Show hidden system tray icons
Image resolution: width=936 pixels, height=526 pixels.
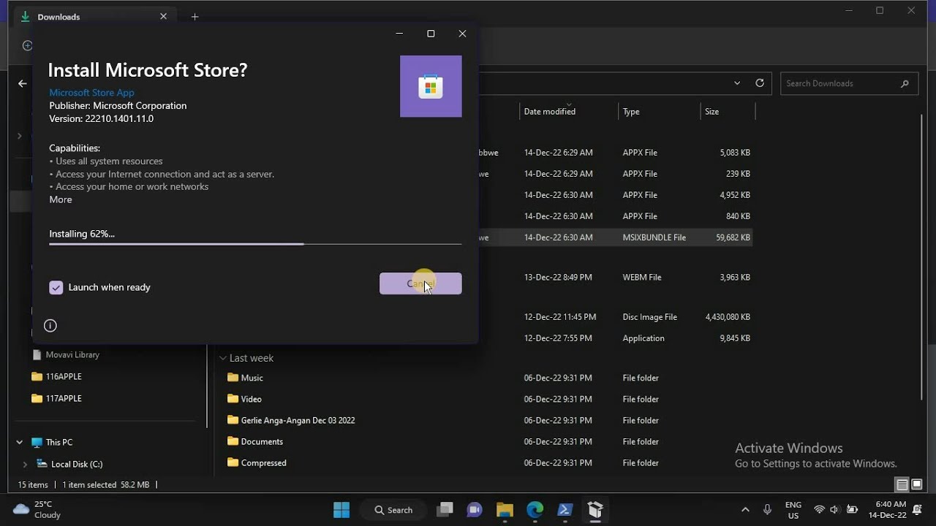(745, 510)
